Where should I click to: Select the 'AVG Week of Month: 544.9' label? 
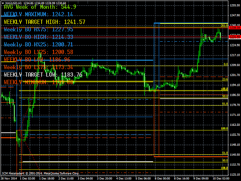coord(40,7)
